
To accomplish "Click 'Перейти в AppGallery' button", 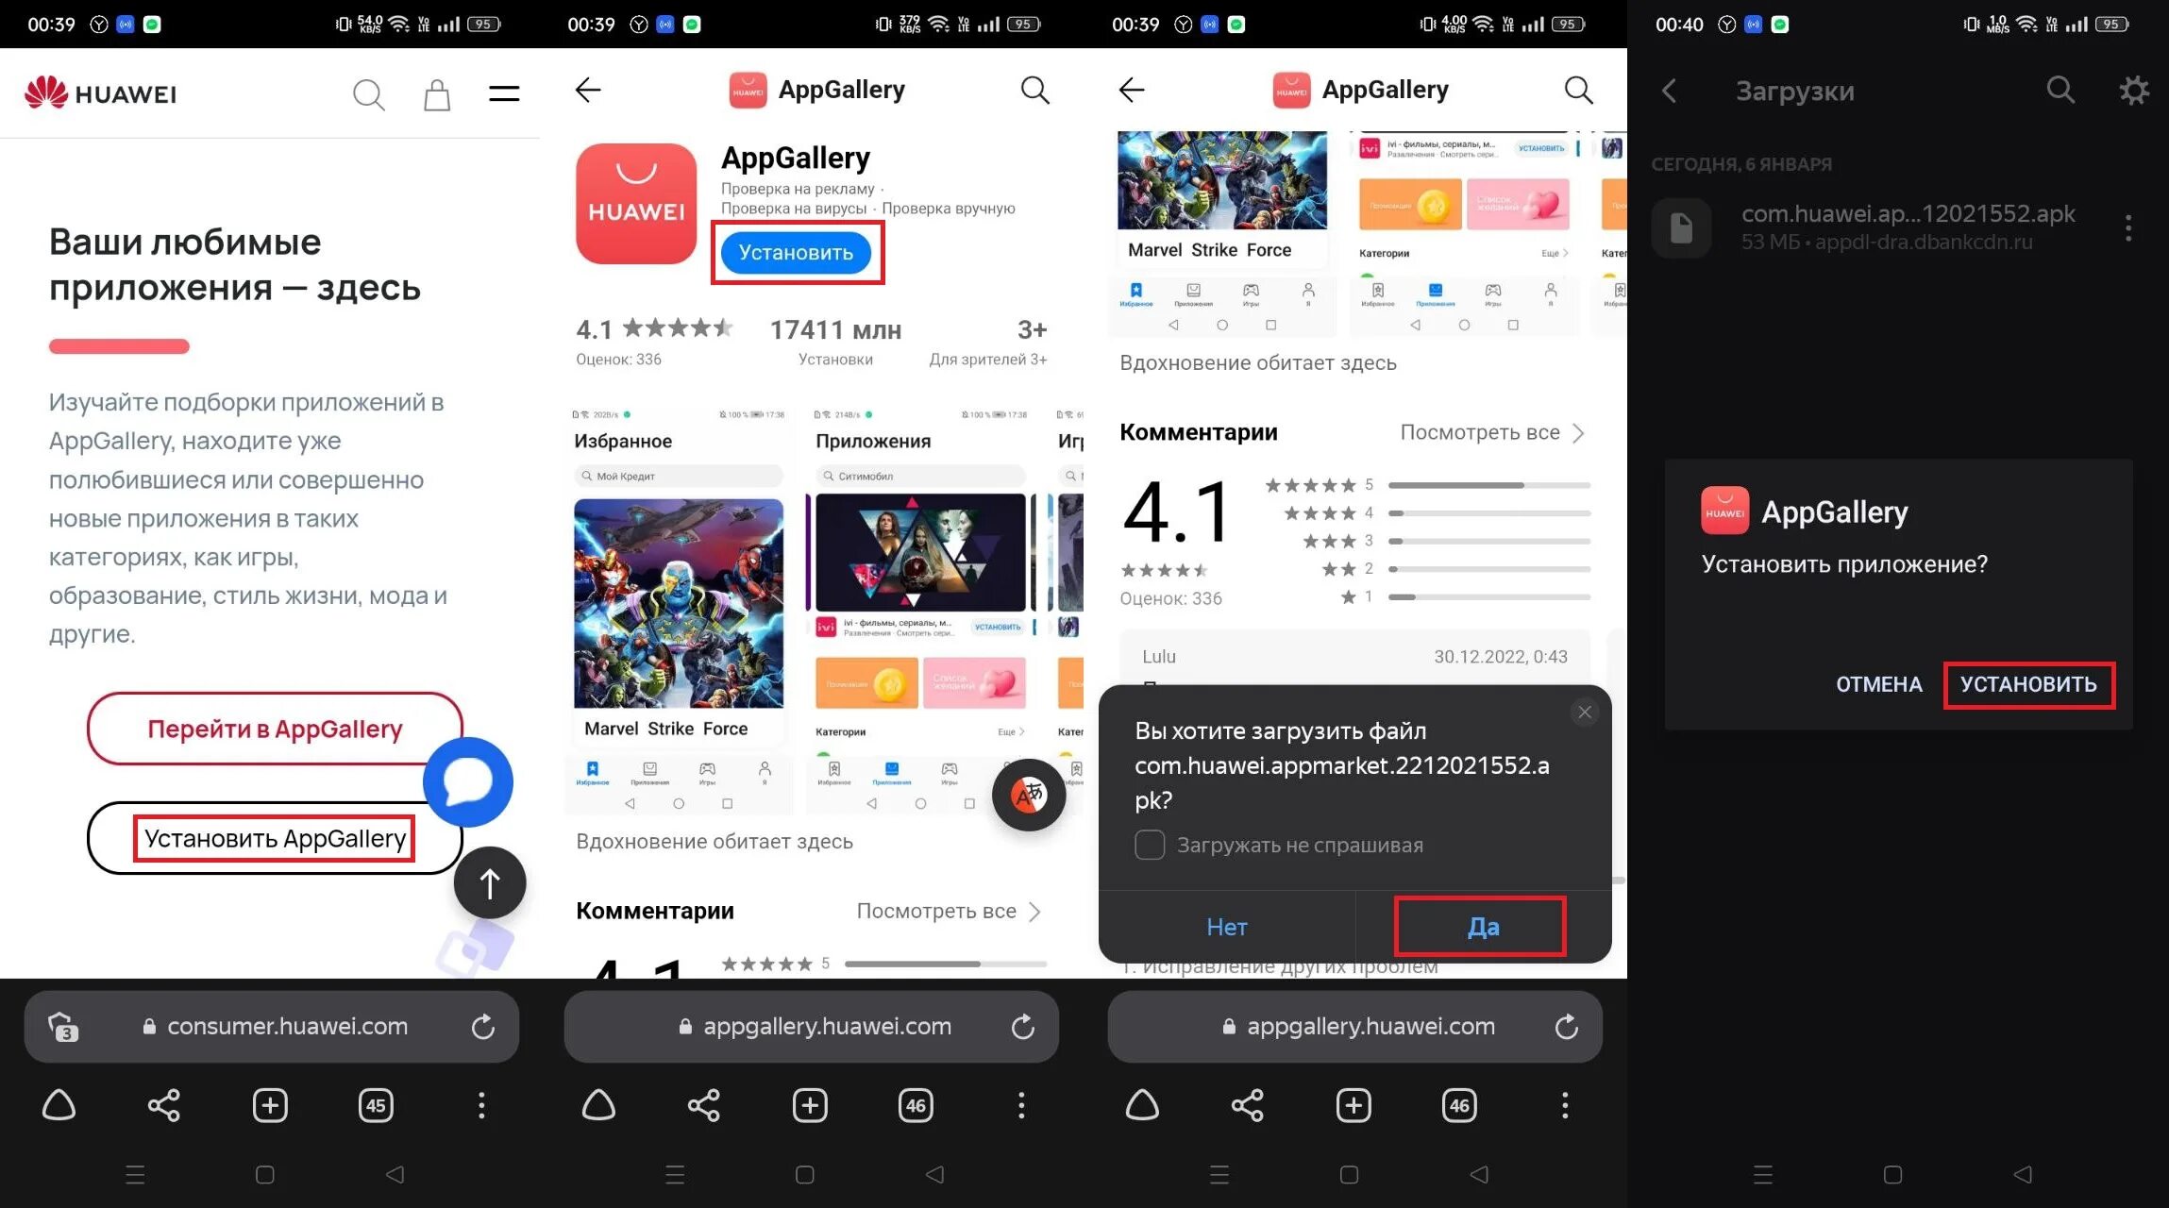I will pos(275,729).
